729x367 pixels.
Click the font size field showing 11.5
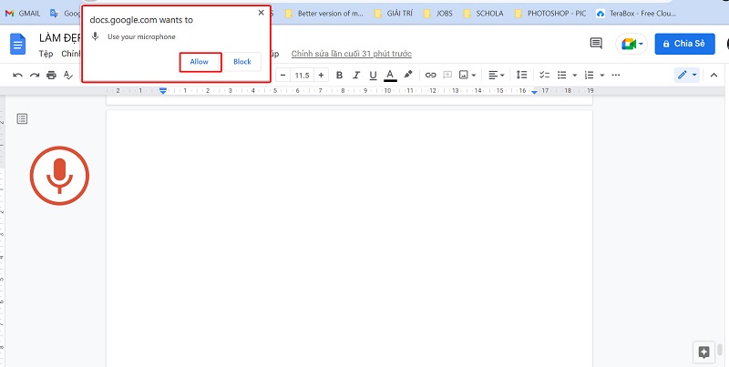point(303,76)
